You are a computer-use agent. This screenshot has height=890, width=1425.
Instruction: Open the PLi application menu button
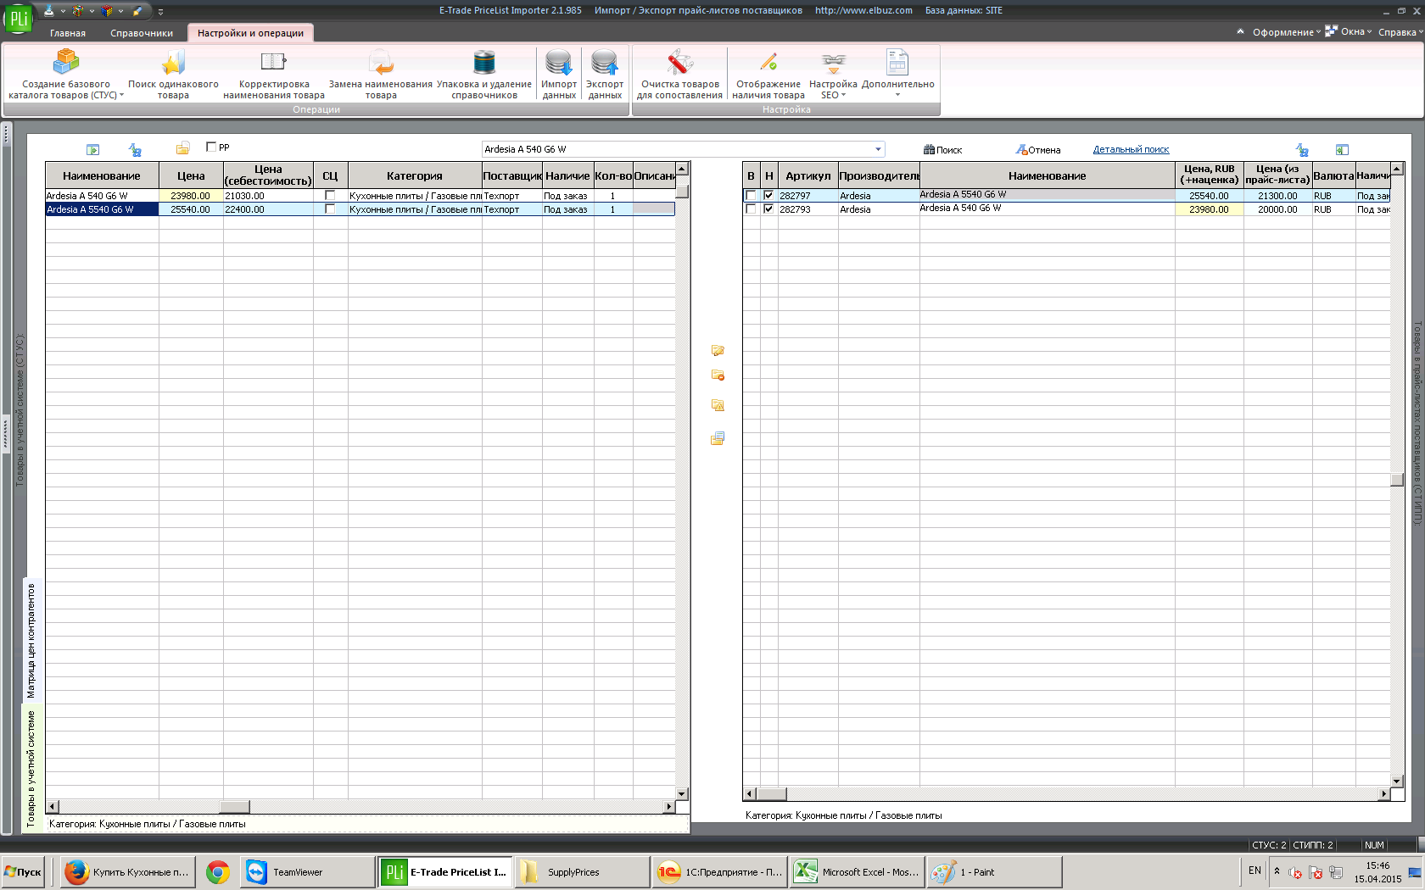(17, 17)
